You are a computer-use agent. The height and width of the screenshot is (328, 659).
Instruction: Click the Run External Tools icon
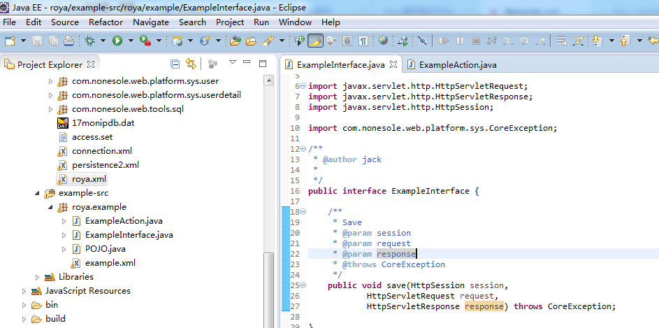(x=145, y=41)
